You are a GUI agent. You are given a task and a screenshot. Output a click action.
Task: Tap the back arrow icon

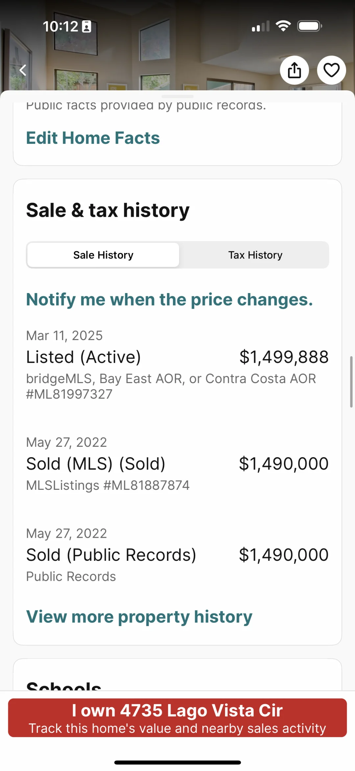[23, 70]
